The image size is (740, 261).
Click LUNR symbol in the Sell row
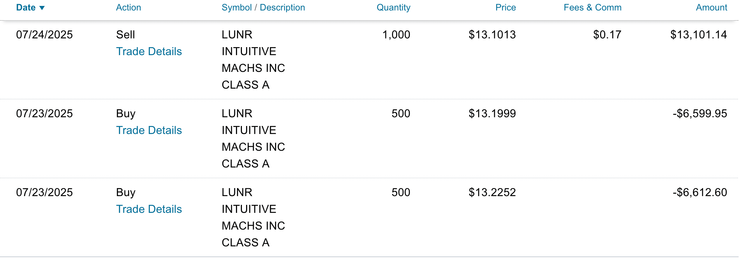pyautogui.click(x=237, y=35)
